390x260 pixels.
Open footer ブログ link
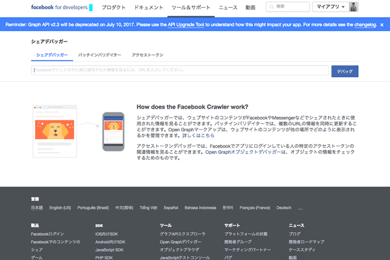(294, 234)
